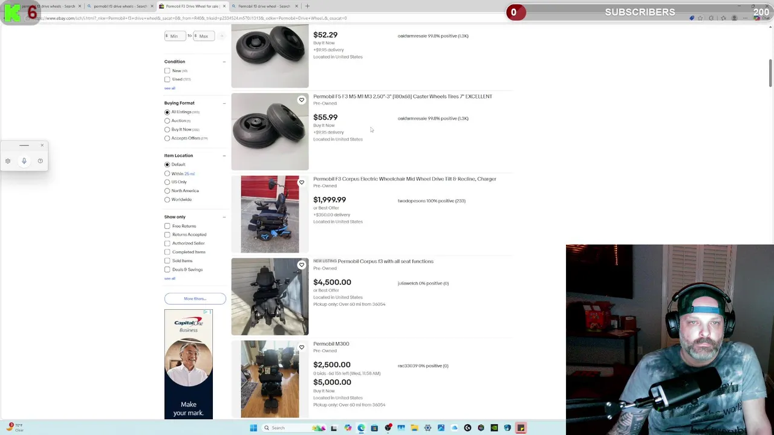
Task: Open File Explorer from the taskbar
Action: point(414,428)
